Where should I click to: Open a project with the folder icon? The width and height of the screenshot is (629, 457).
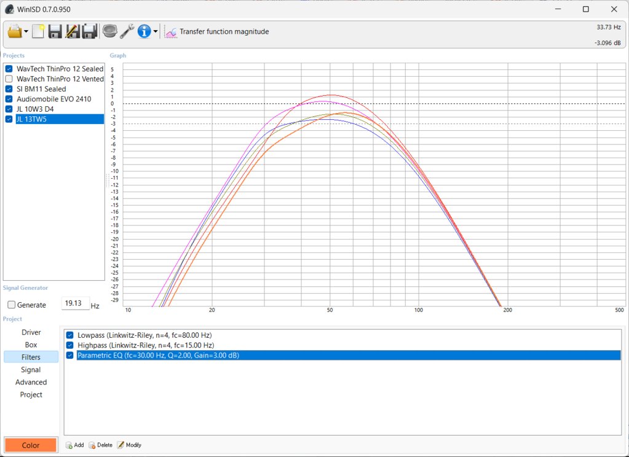click(x=14, y=31)
